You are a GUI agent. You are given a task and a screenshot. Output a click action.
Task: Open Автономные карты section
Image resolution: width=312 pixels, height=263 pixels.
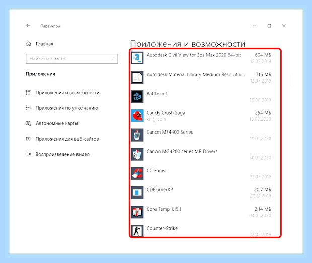point(57,123)
